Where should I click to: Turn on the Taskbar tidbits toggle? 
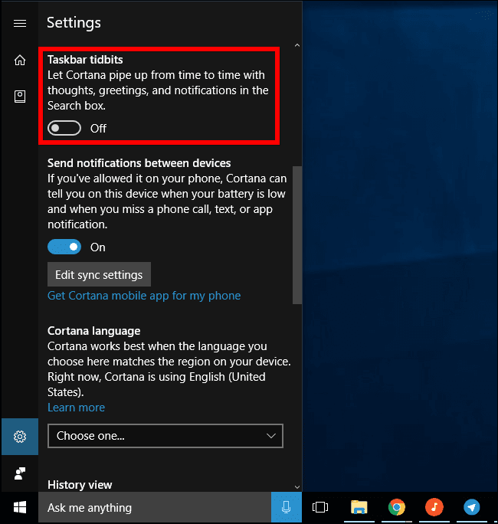(64, 128)
